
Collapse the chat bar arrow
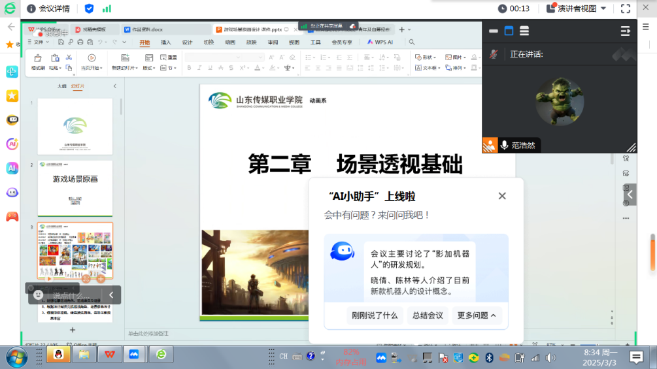point(111,295)
